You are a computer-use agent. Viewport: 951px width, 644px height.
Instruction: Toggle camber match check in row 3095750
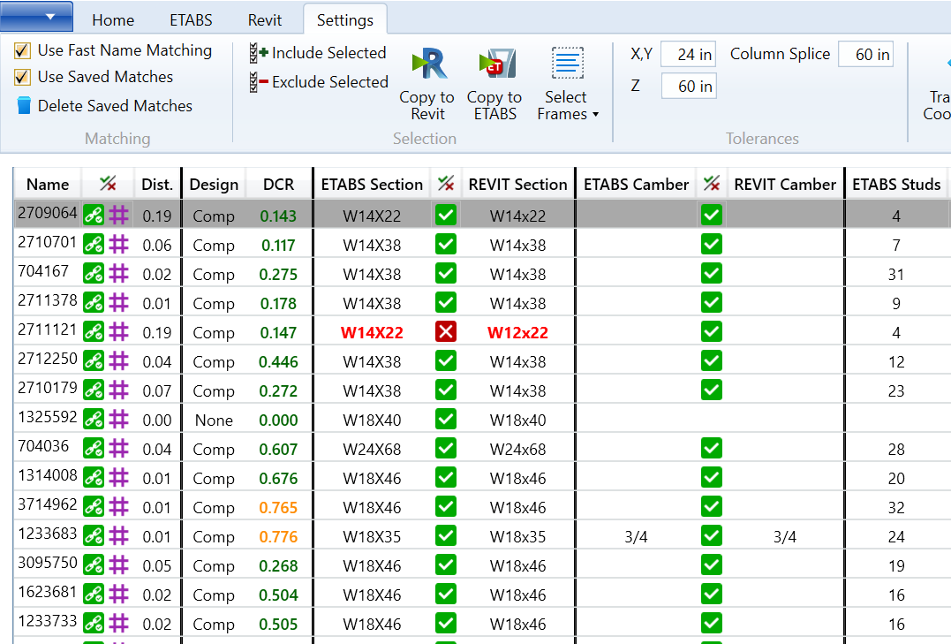712,564
